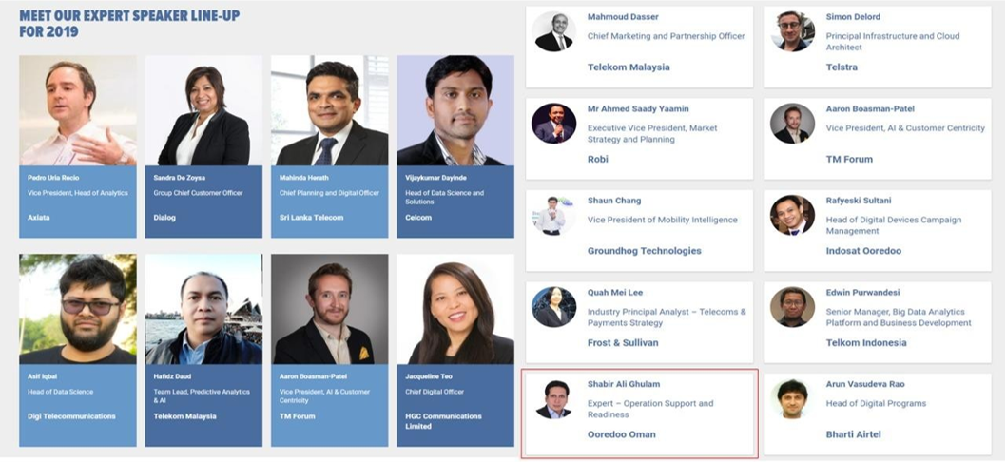
Task: Select Edwin Purwandesi's profile picture
Action: click(792, 307)
